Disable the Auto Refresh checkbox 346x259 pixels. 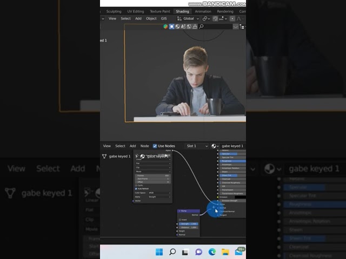coord(136,189)
